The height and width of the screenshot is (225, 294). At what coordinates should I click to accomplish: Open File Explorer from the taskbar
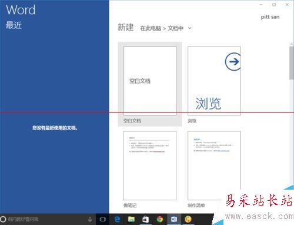click(131, 219)
